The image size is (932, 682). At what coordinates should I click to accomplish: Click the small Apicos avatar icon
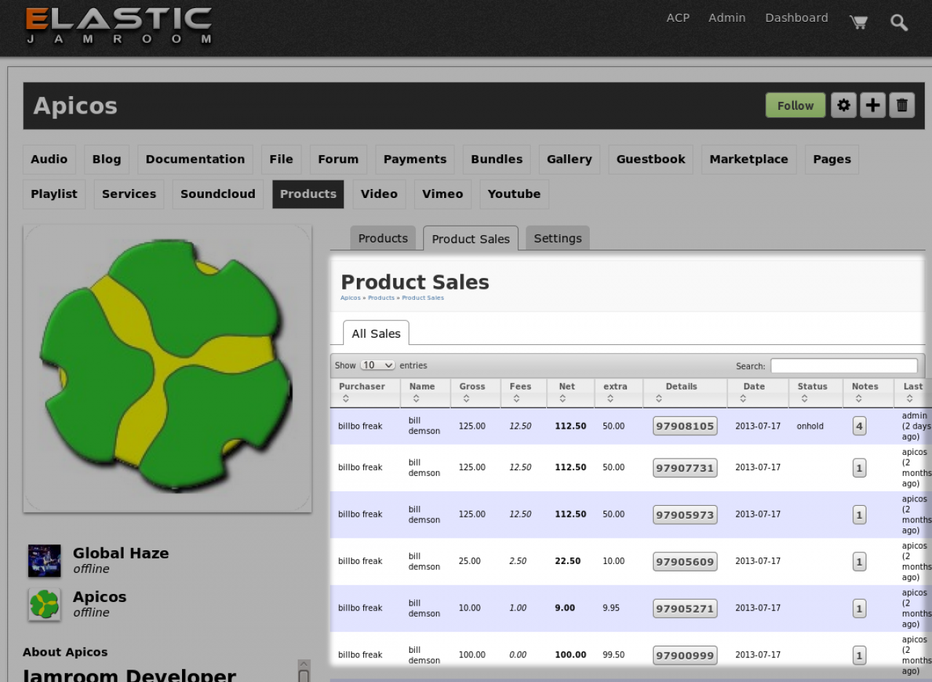click(44, 604)
